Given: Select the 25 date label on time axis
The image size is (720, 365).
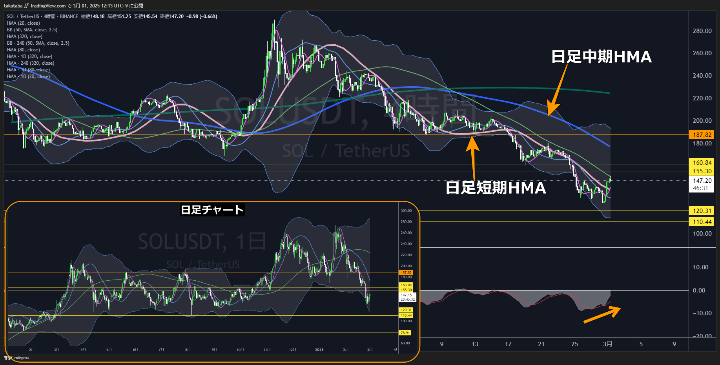Looking at the screenshot, I should pyautogui.click(x=574, y=344).
